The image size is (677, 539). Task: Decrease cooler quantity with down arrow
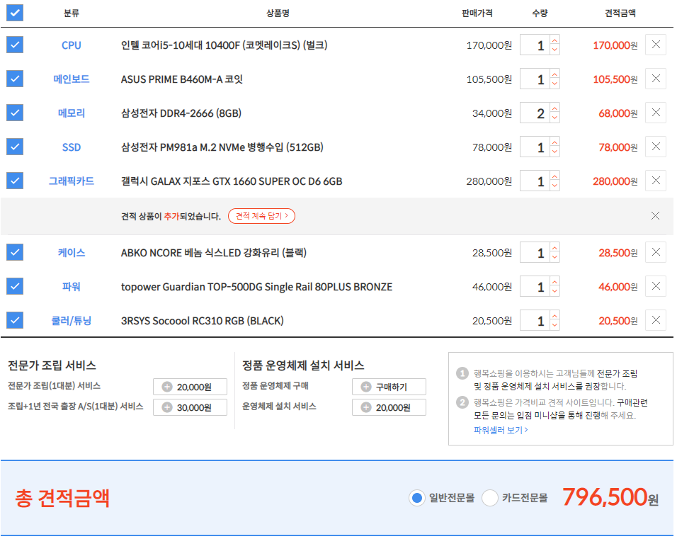coord(554,325)
